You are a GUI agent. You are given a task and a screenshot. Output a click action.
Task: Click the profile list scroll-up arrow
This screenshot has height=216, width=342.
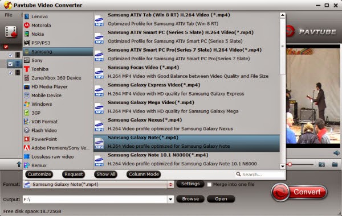coord(283,15)
